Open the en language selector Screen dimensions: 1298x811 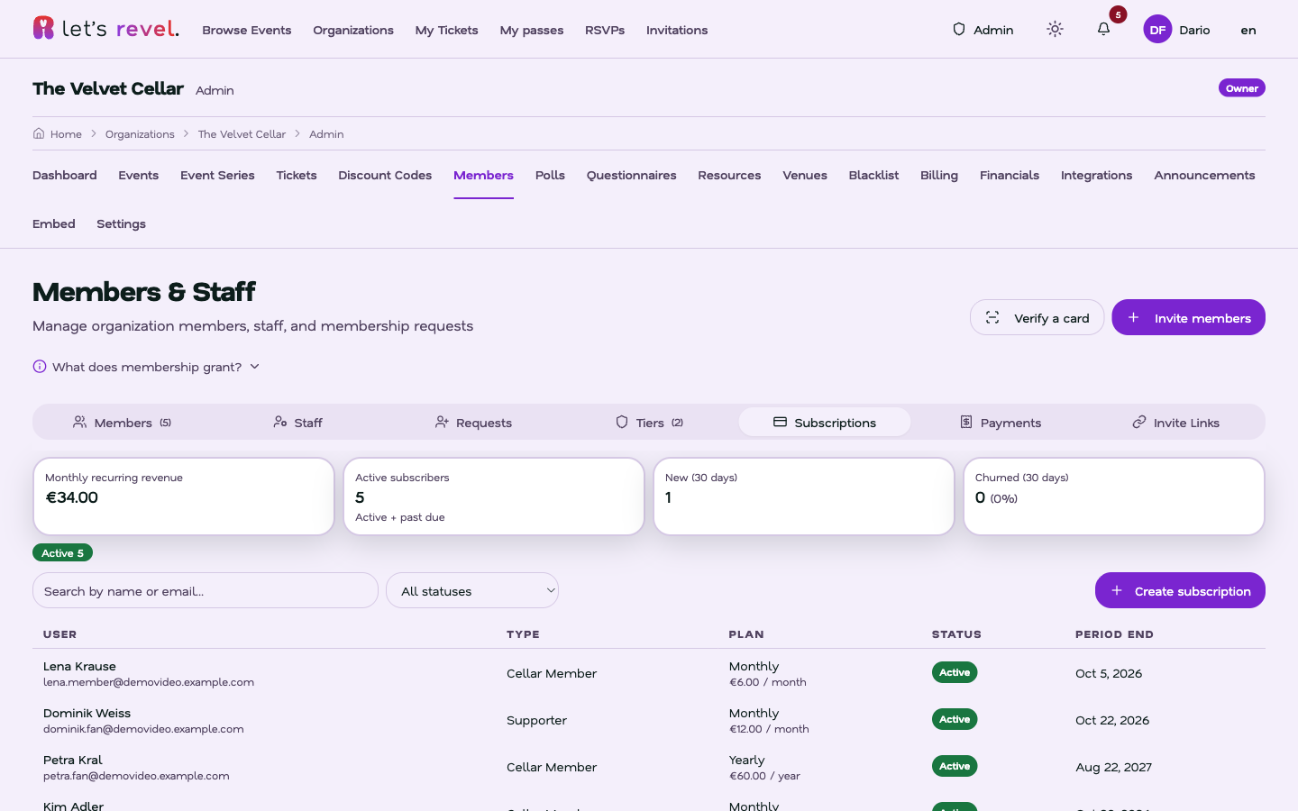click(1248, 30)
